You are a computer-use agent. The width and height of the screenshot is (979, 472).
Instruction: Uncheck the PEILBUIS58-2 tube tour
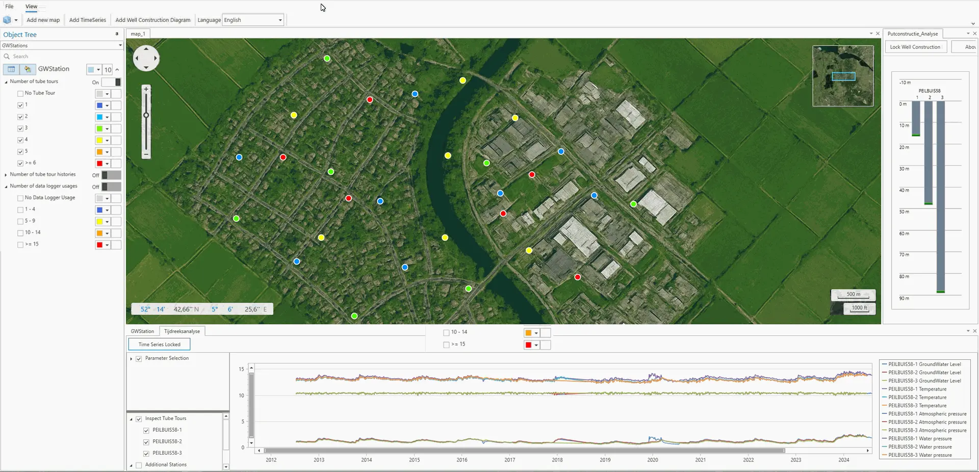click(146, 442)
